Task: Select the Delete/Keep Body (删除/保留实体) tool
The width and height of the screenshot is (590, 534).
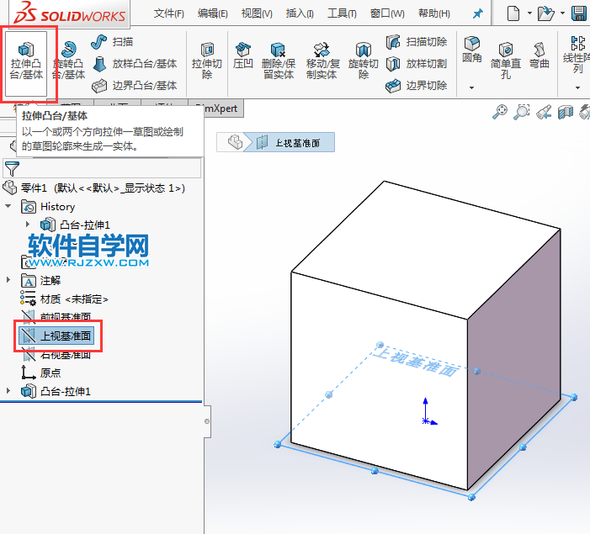Action: (279, 61)
